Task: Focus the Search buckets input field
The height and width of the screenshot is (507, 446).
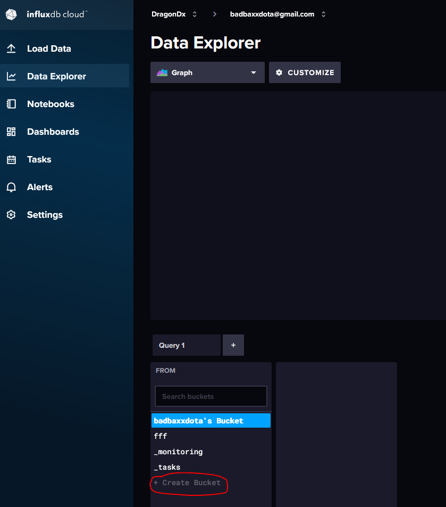Action: tap(211, 396)
